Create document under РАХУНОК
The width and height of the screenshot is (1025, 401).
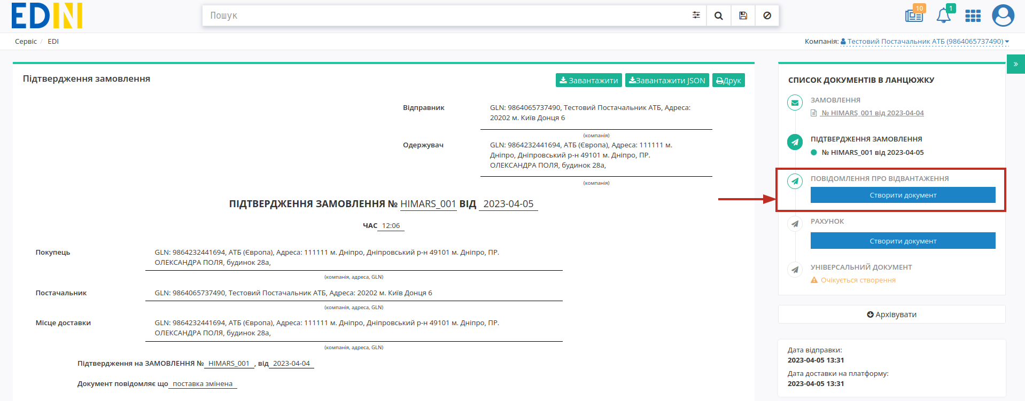tap(903, 241)
